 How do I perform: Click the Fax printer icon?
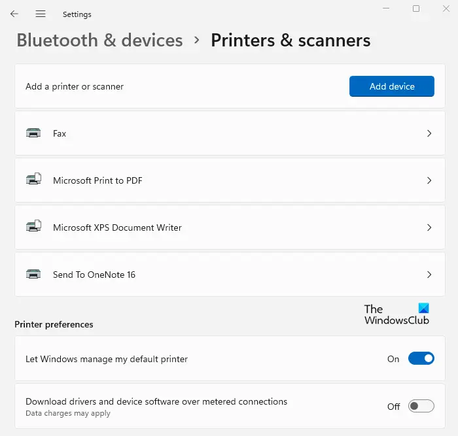pos(33,133)
